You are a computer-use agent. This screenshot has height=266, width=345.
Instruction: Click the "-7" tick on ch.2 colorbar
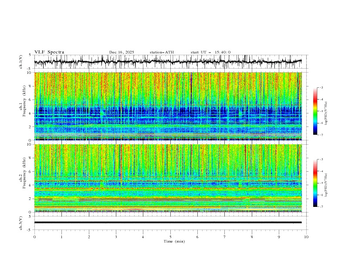(x=321, y=207)
